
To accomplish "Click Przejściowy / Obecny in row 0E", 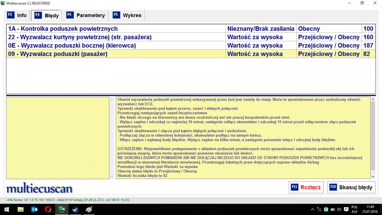I will click(329, 46).
